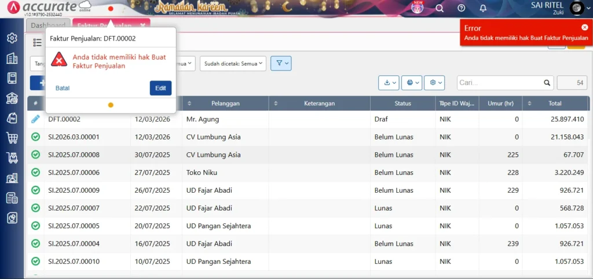Open the Company building module icon
This screenshot has height=279, width=593.
(x=12, y=58)
